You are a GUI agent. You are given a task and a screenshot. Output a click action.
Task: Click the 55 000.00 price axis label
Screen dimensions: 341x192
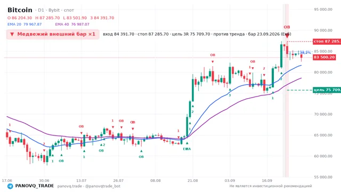pos(323,177)
